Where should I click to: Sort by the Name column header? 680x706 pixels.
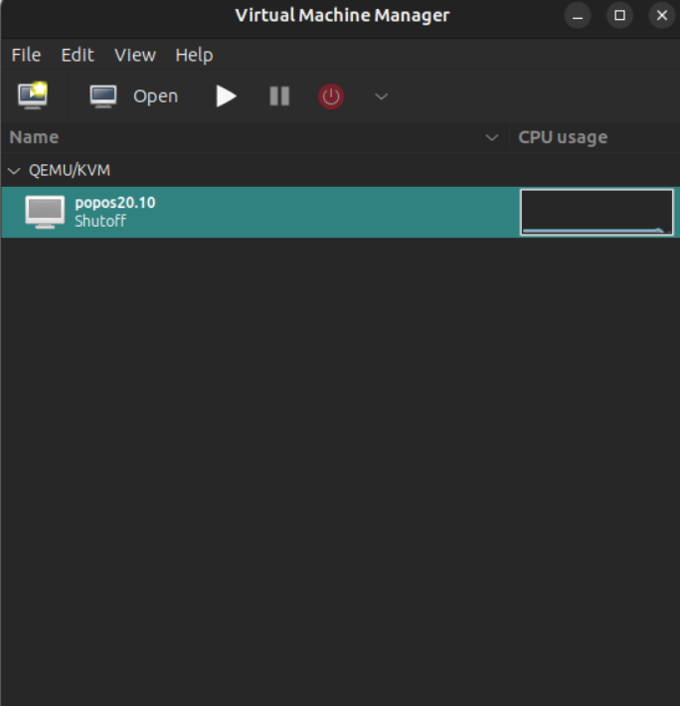click(x=35, y=137)
